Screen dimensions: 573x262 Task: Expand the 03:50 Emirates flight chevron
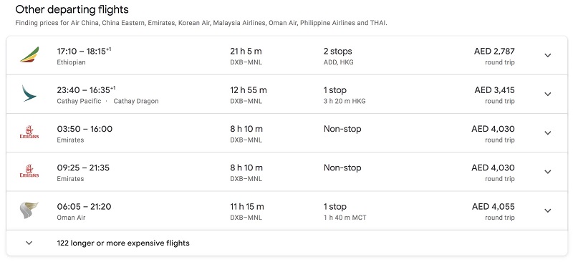[547, 133]
